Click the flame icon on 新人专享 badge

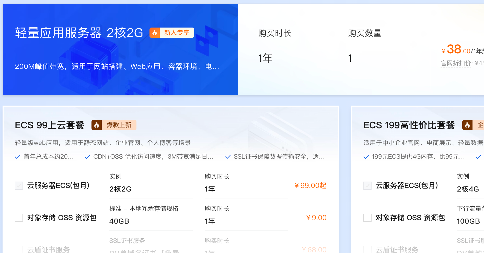pyautogui.click(x=154, y=32)
